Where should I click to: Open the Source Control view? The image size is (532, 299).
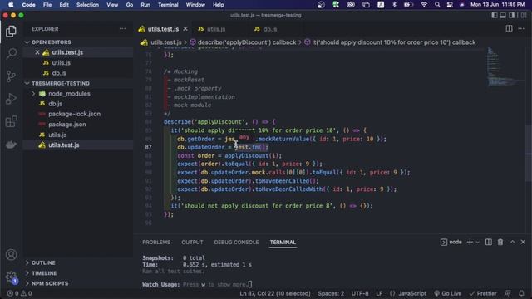click(x=11, y=76)
